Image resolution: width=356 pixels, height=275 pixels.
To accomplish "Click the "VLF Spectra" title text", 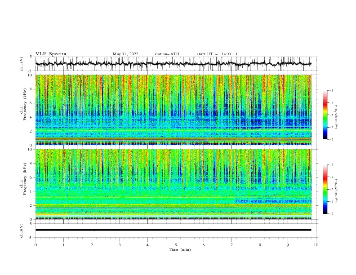I will (x=51, y=54).
